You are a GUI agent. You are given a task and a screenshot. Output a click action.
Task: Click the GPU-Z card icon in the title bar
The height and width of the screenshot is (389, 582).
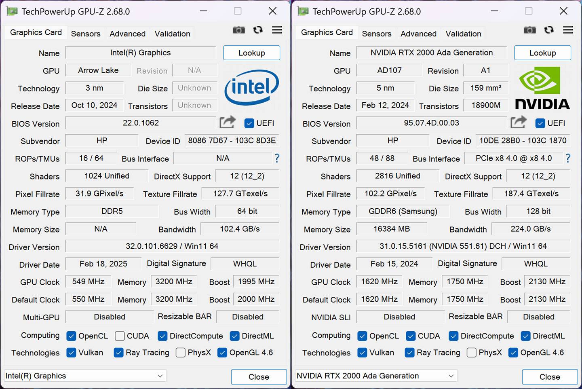point(12,11)
